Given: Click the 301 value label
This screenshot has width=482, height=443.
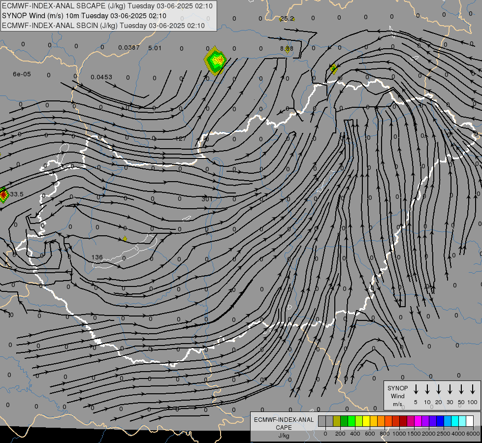Looking at the screenshot, I should click(x=207, y=199).
